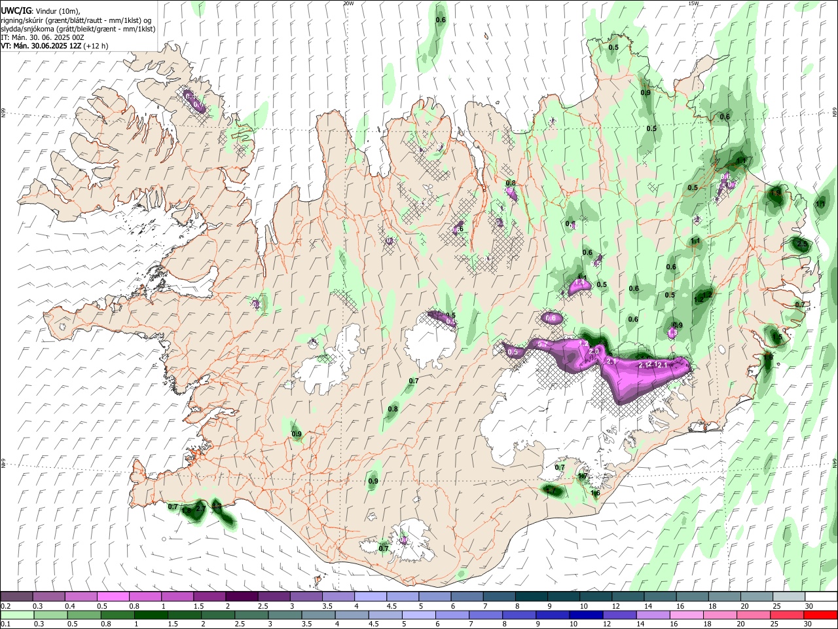
Task: Click the 15W longitude label
Action: pos(693,3)
